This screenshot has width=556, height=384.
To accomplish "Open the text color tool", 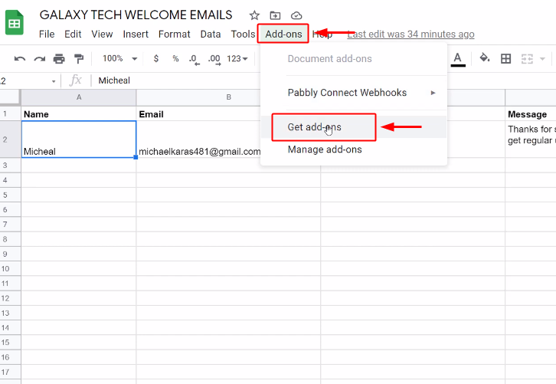I will pyautogui.click(x=458, y=59).
